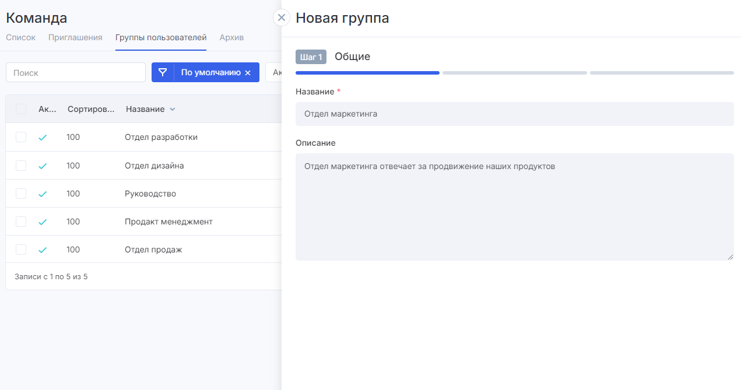Viewport: 741px width, 390px height.
Task: Switch to the Приглашения tab
Action: [x=75, y=37]
